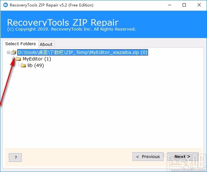This screenshot has width=207, height=172.
Task: Collapse the MyEditor folder node
Action: (x=13, y=59)
